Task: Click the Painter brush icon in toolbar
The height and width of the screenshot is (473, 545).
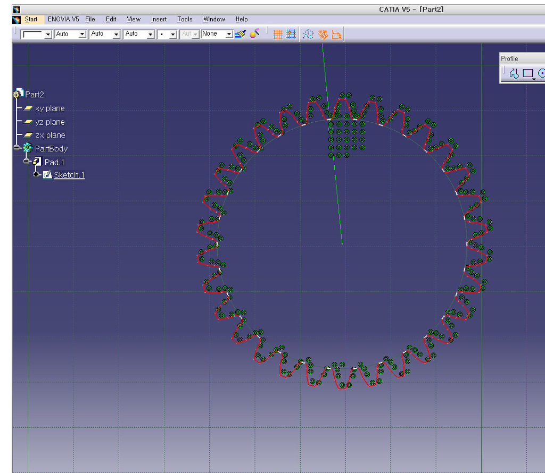Action: [241, 34]
